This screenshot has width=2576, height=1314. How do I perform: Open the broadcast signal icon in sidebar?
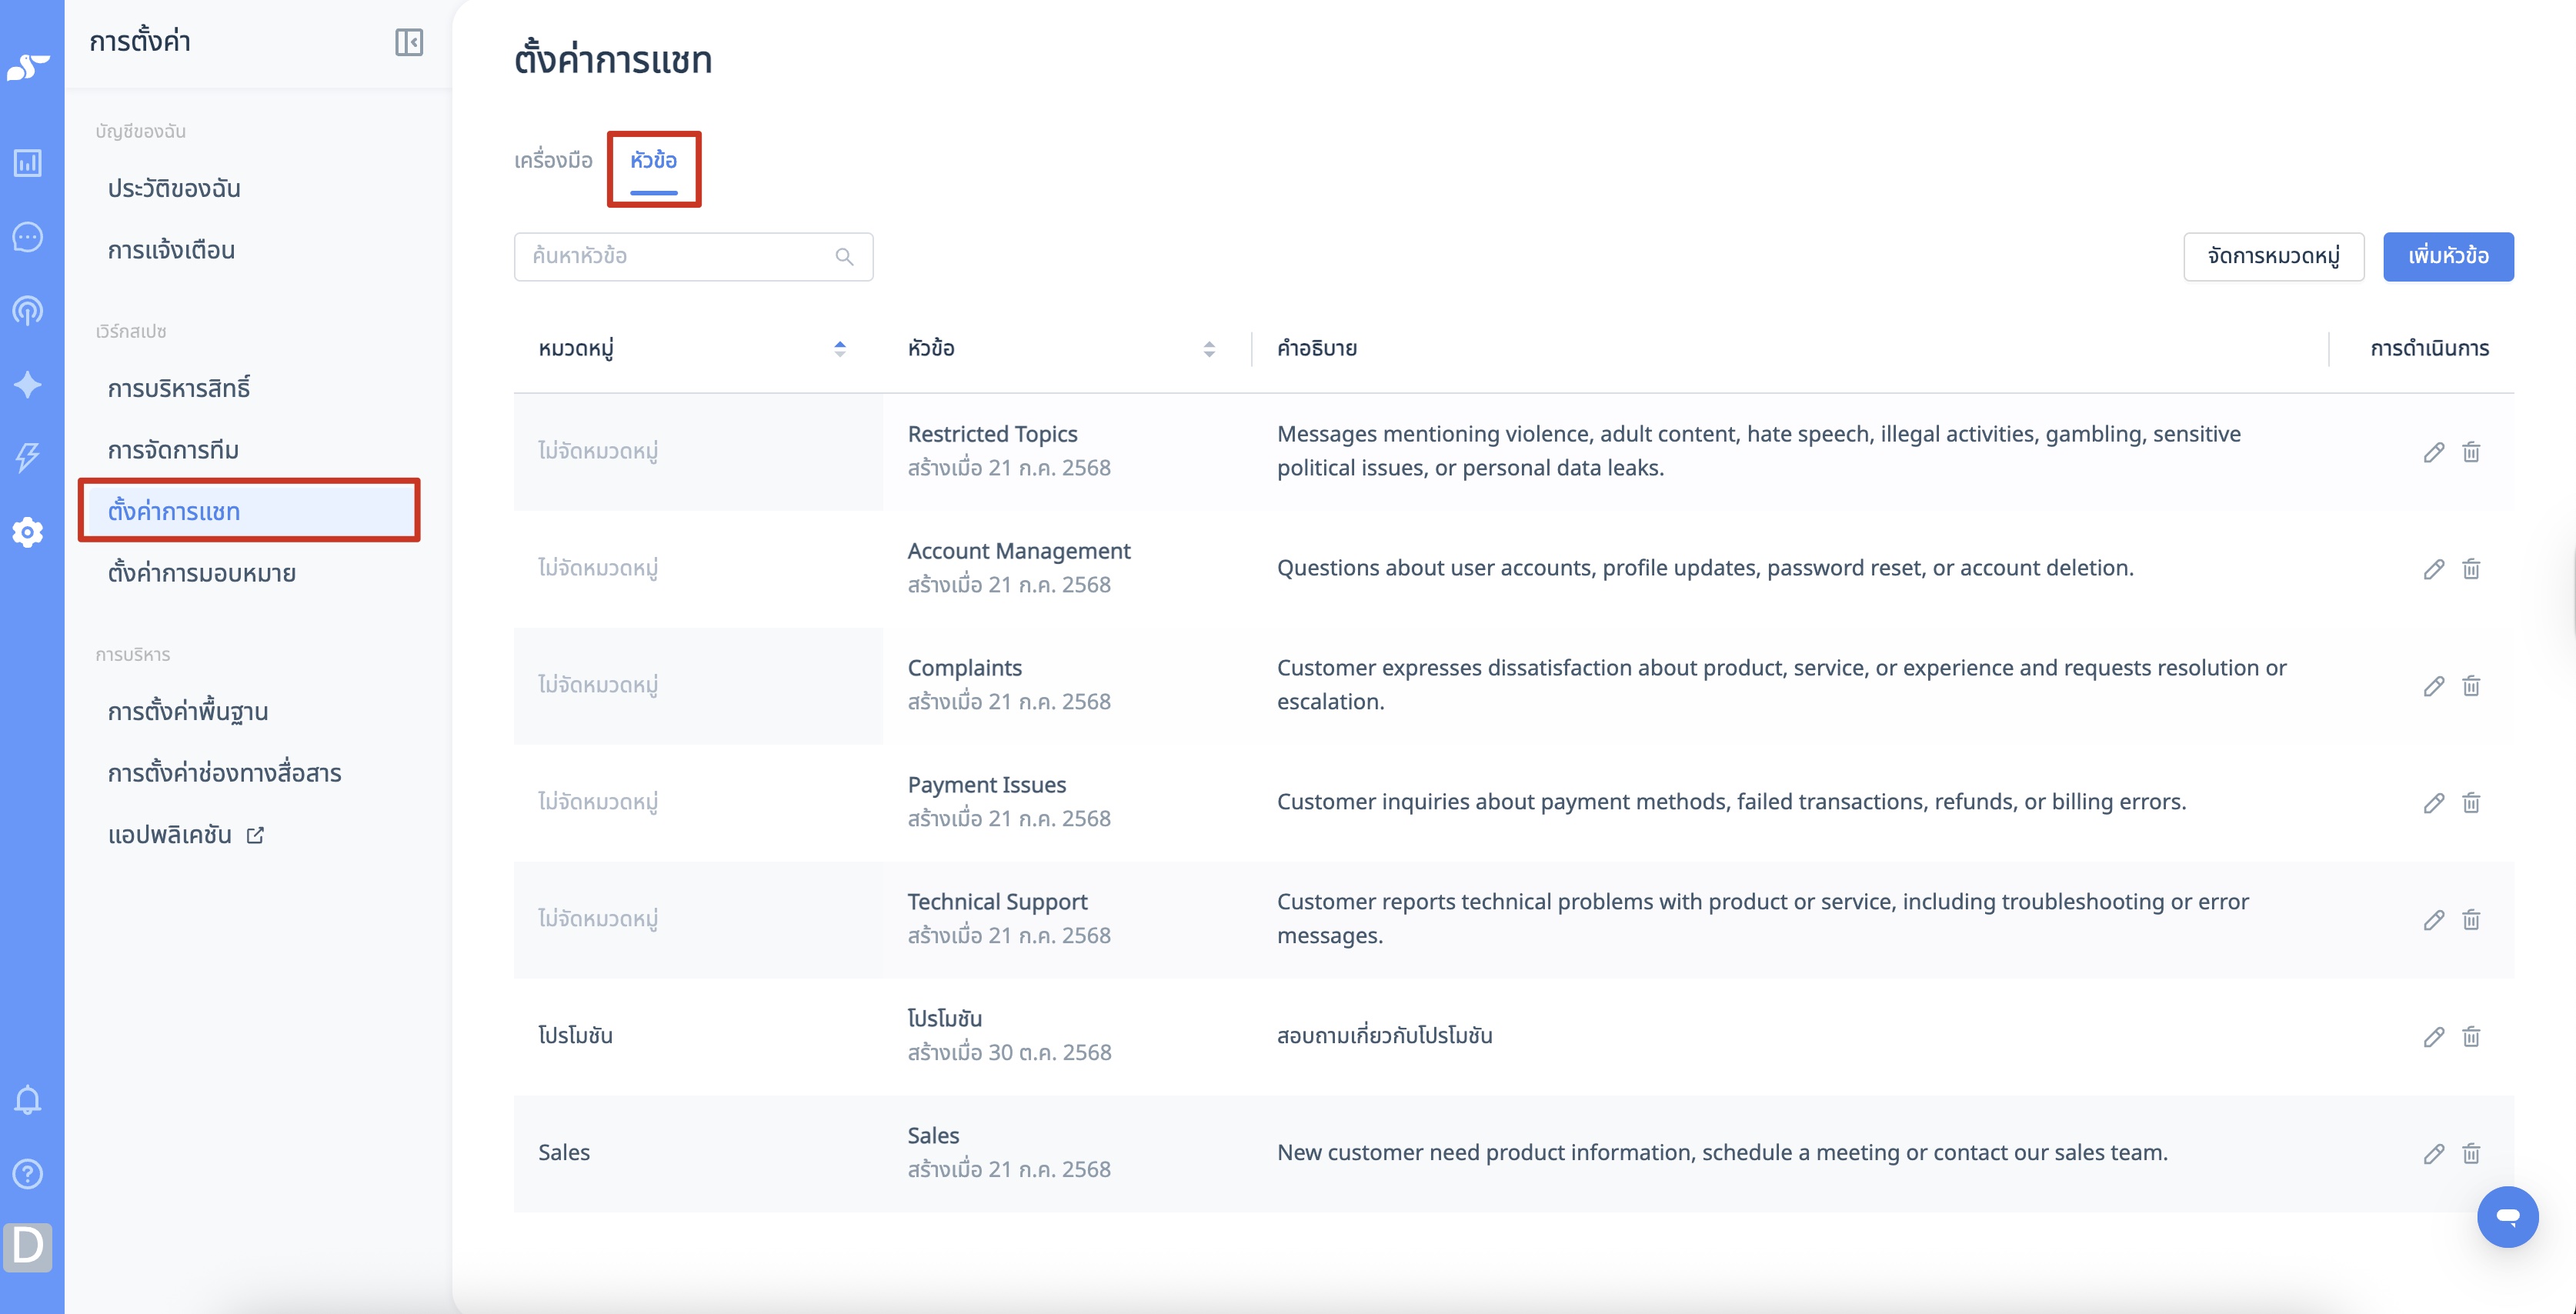[x=28, y=311]
